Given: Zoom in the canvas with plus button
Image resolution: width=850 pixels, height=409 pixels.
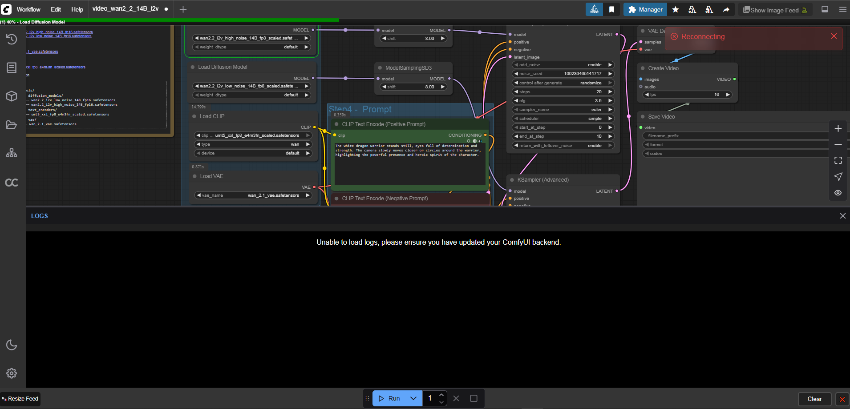Looking at the screenshot, I should [x=838, y=128].
